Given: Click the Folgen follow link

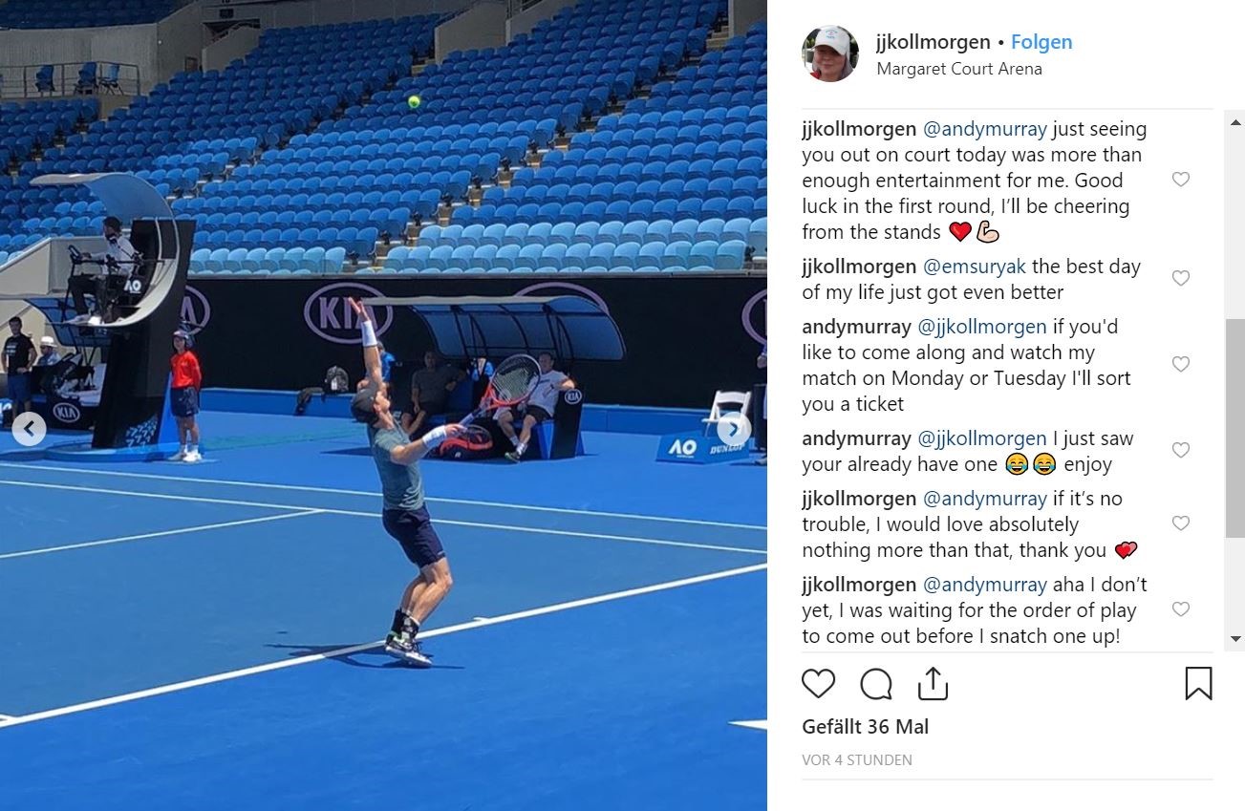Looking at the screenshot, I should [1041, 42].
